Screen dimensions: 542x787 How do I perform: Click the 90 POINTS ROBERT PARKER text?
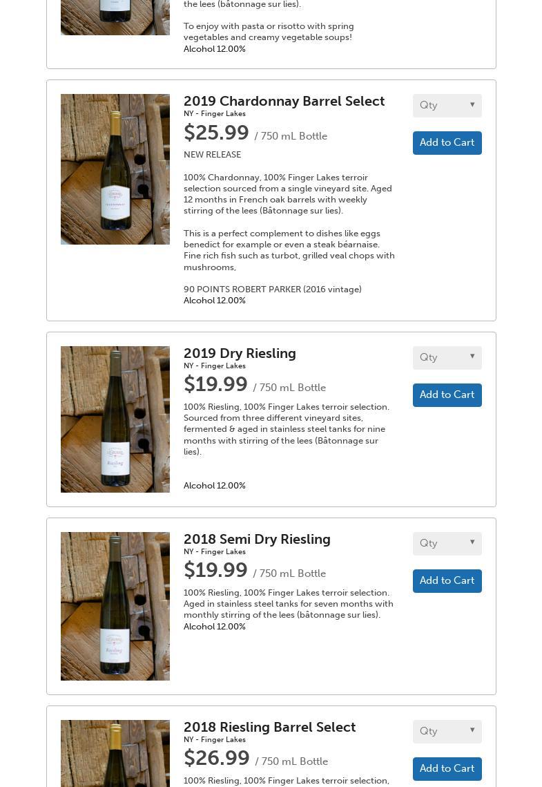(x=272, y=290)
